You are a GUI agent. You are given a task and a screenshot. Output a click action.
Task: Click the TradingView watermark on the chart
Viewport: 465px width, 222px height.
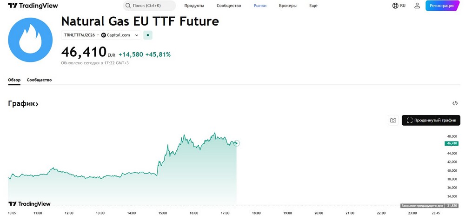click(29, 204)
